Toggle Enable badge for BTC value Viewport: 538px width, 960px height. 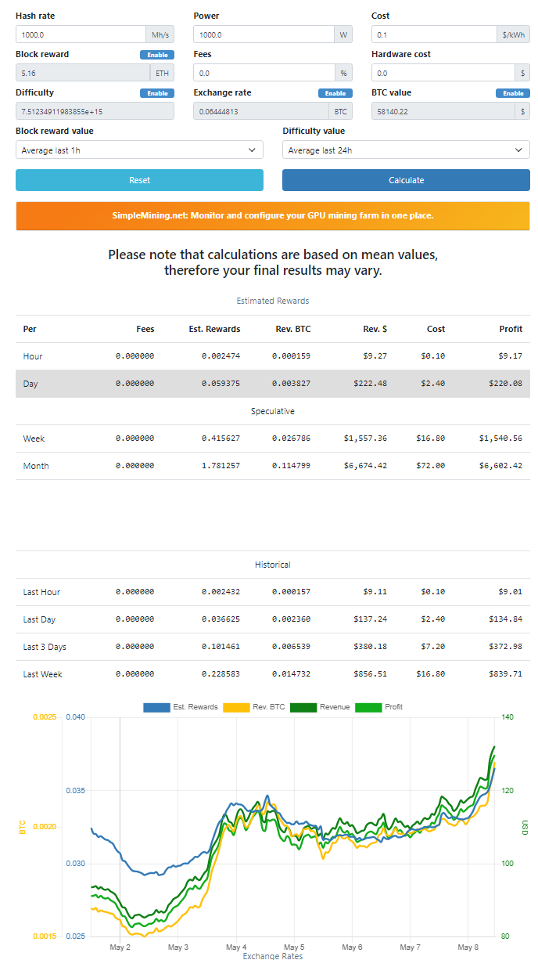click(x=513, y=93)
